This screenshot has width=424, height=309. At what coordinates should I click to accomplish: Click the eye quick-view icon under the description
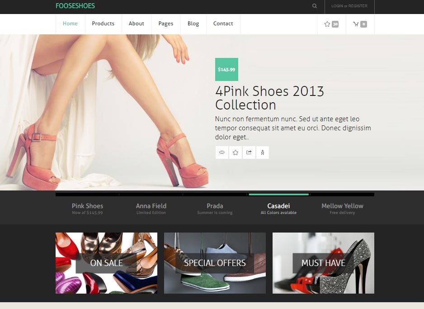click(x=222, y=152)
